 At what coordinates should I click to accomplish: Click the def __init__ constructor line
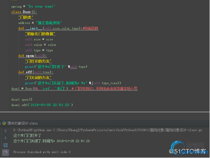58,28
